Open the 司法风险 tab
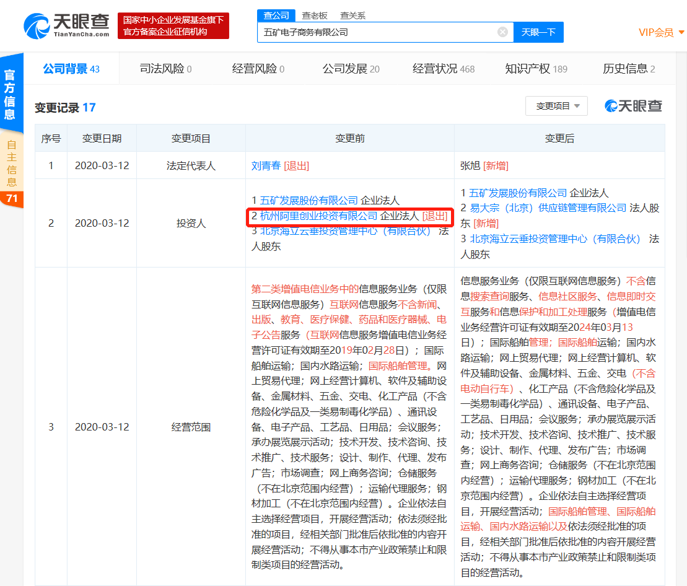The image size is (687, 586). pyautogui.click(x=165, y=69)
